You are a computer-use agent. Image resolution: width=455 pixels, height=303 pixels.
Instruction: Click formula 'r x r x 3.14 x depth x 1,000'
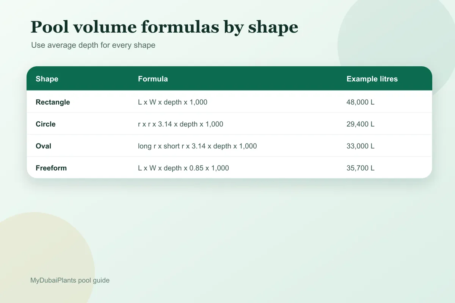(180, 124)
